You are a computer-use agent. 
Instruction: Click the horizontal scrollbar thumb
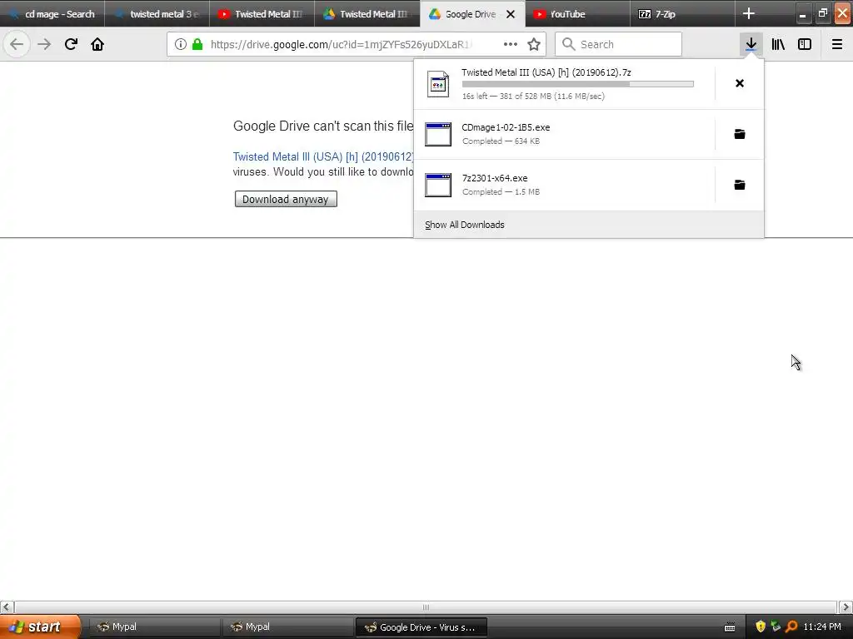coord(426,607)
